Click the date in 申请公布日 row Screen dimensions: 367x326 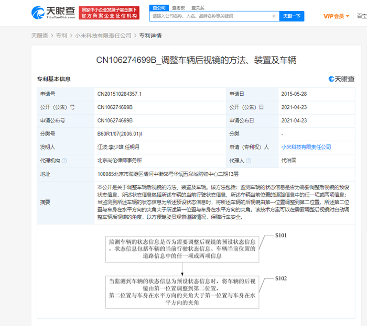[x=294, y=120]
